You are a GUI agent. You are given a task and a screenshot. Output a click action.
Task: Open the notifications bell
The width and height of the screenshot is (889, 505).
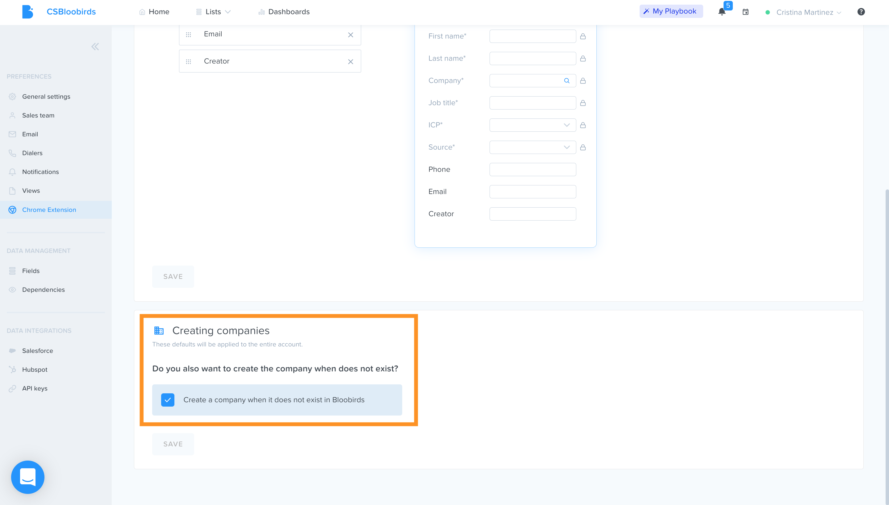coord(722,12)
